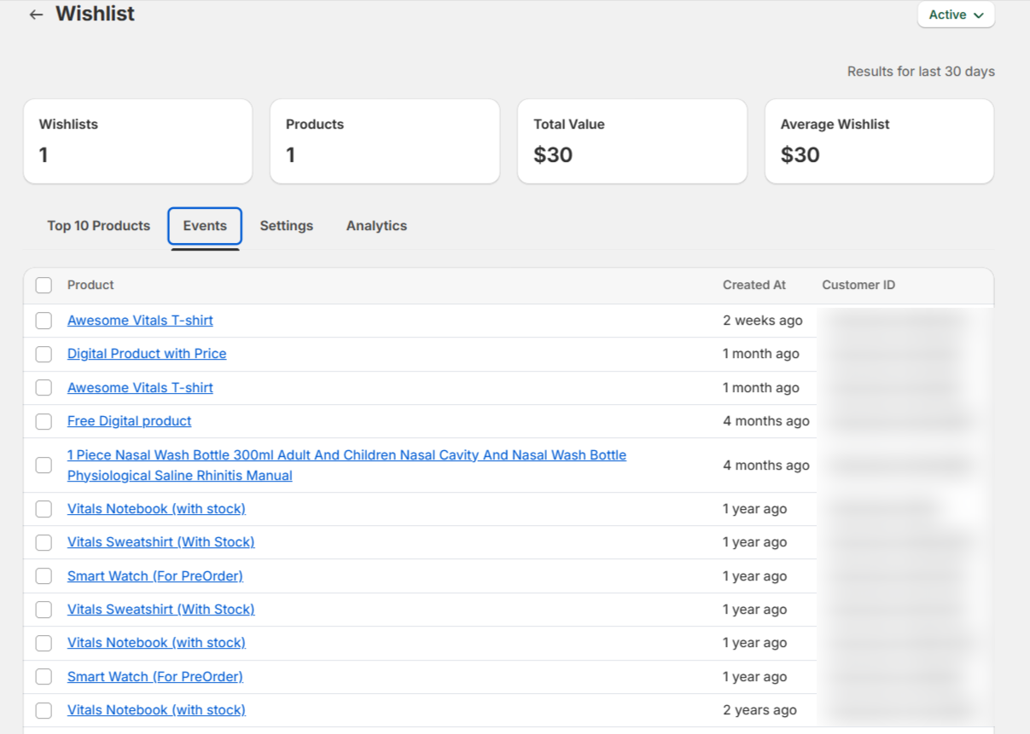Select the Events tab

(x=205, y=226)
